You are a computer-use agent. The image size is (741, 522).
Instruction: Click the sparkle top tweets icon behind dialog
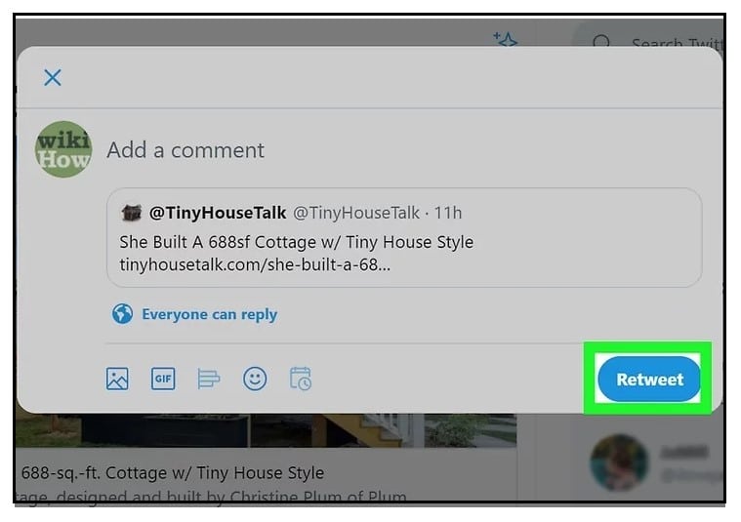click(x=505, y=39)
